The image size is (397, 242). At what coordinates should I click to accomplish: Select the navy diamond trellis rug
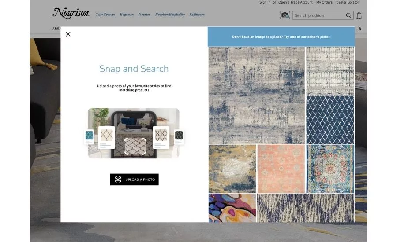pyautogui.click(x=330, y=120)
